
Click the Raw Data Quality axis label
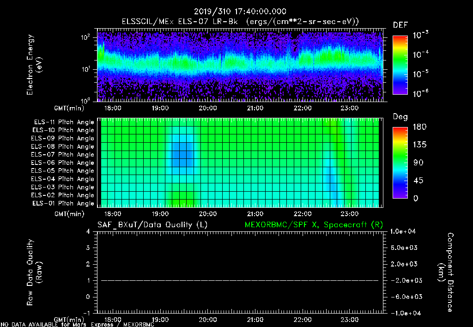click(34, 272)
